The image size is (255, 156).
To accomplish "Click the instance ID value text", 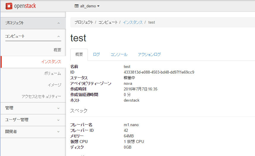I will 159,72.
